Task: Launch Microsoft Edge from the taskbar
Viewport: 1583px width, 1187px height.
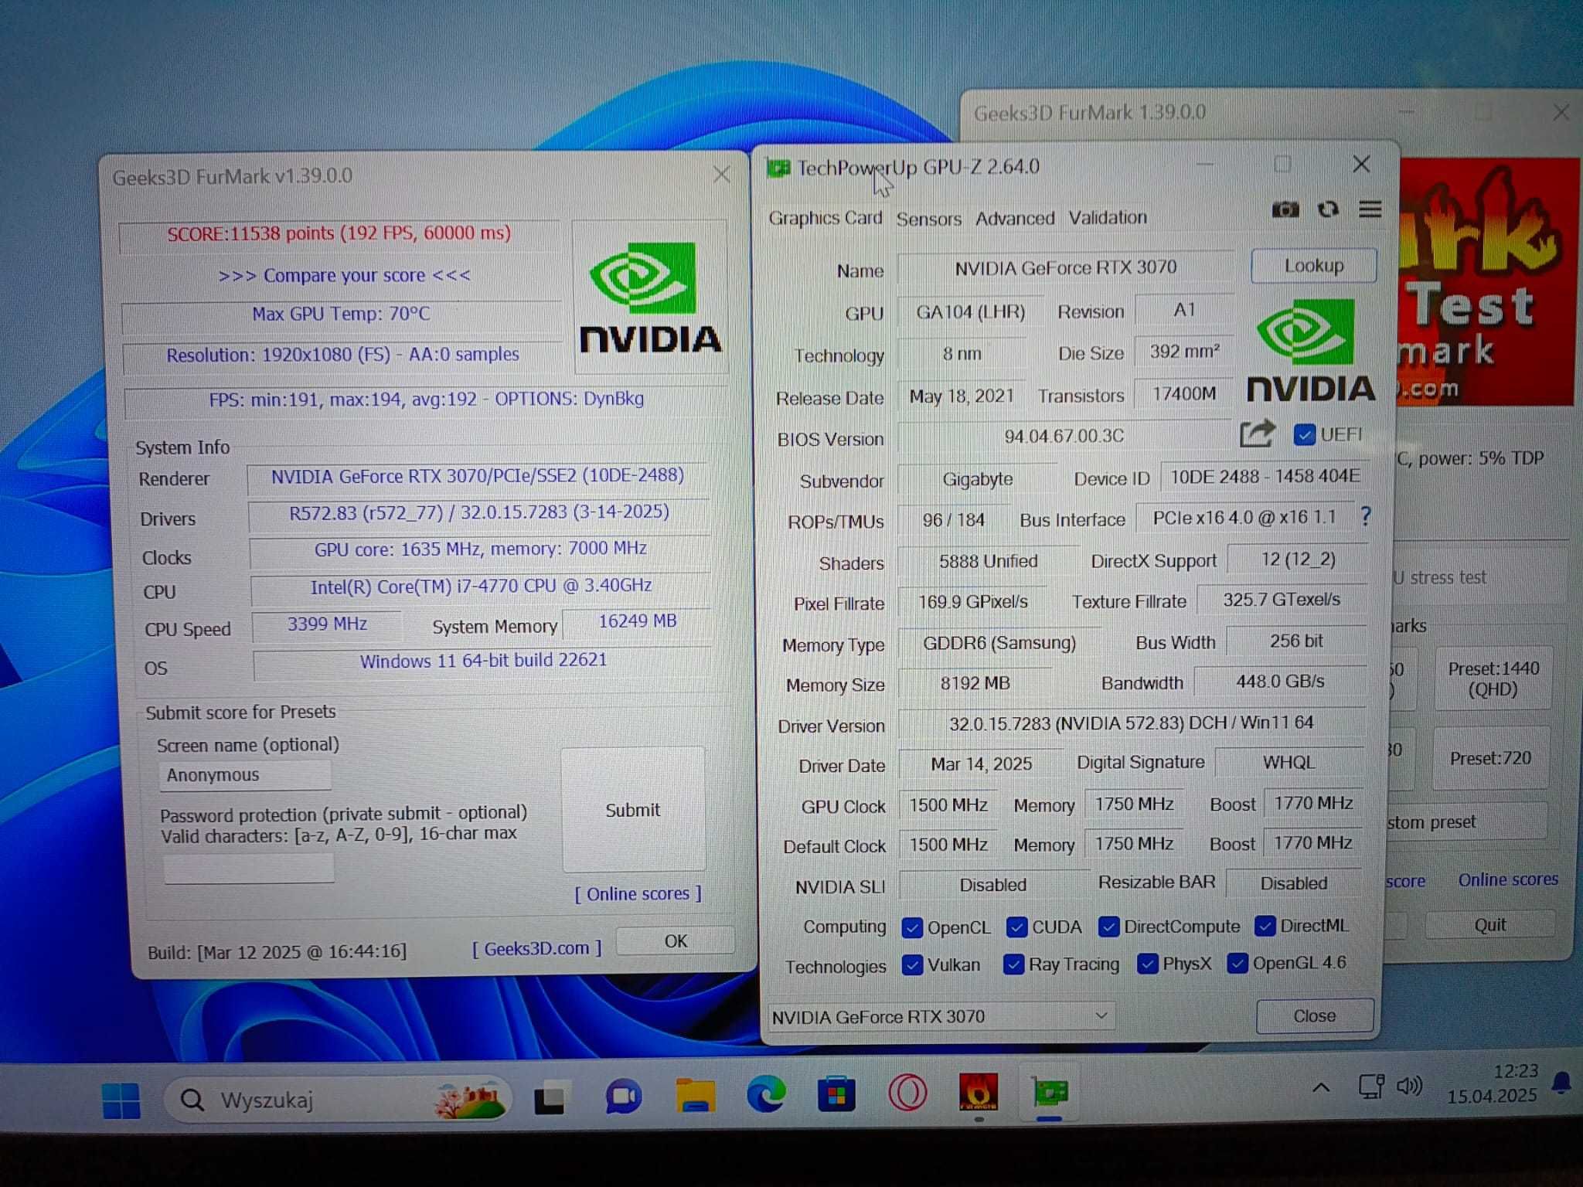Action: coord(766,1094)
